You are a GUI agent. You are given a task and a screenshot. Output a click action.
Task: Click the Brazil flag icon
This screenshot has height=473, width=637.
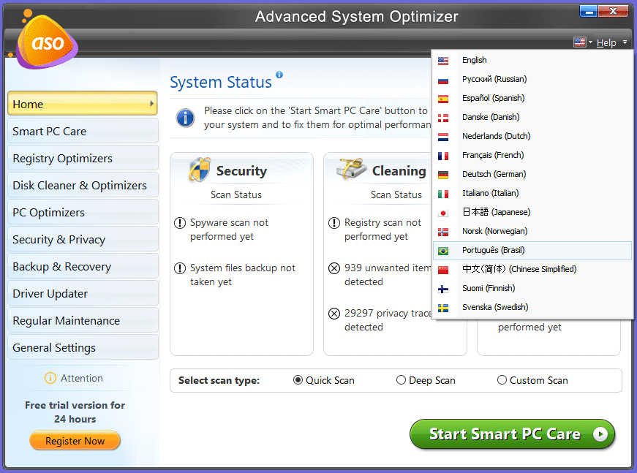pos(443,251)
